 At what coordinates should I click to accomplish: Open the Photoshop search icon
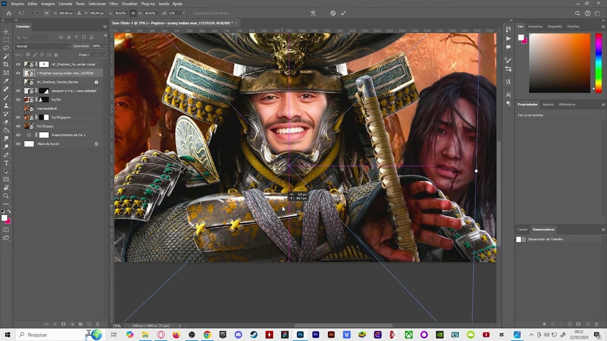[x=577, y=13]
